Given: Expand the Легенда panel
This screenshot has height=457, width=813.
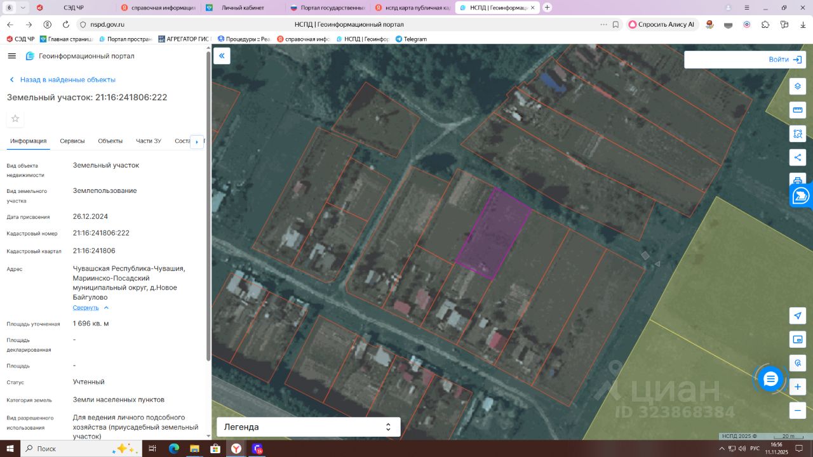Looking at the screenshot, I should coord(308,427).
